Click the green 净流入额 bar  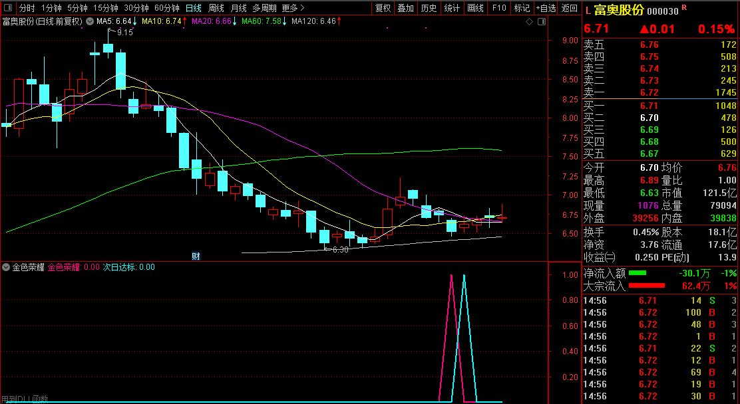tap(638, 272)
